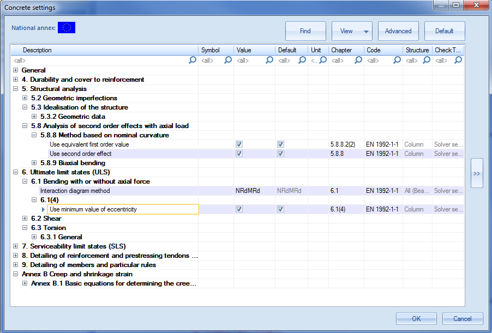Viewport: 492px width, 333px height.
Task: Uncheck 'Use equivalent first order value' value checkbox
Action: tap(239, 144)
